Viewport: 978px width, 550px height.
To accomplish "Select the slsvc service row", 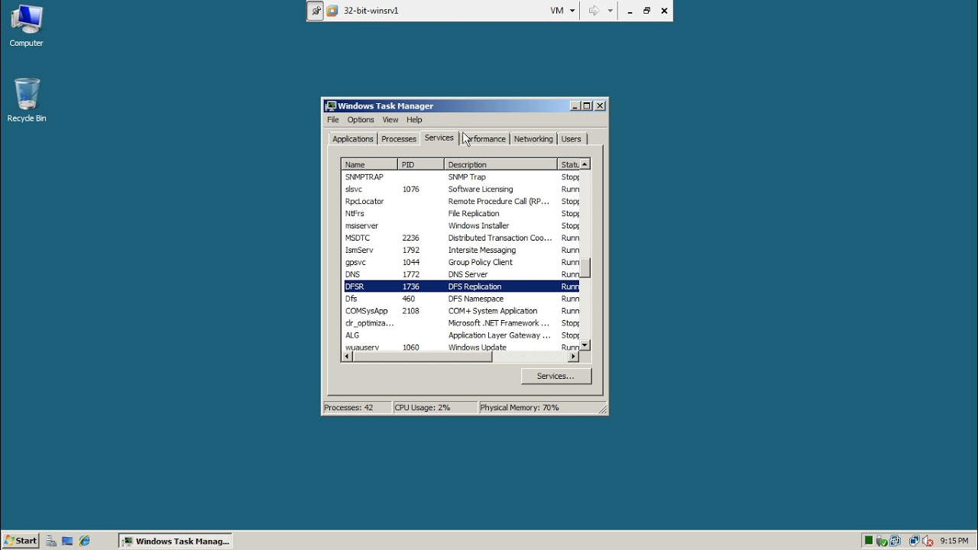I will coord(460,189).
